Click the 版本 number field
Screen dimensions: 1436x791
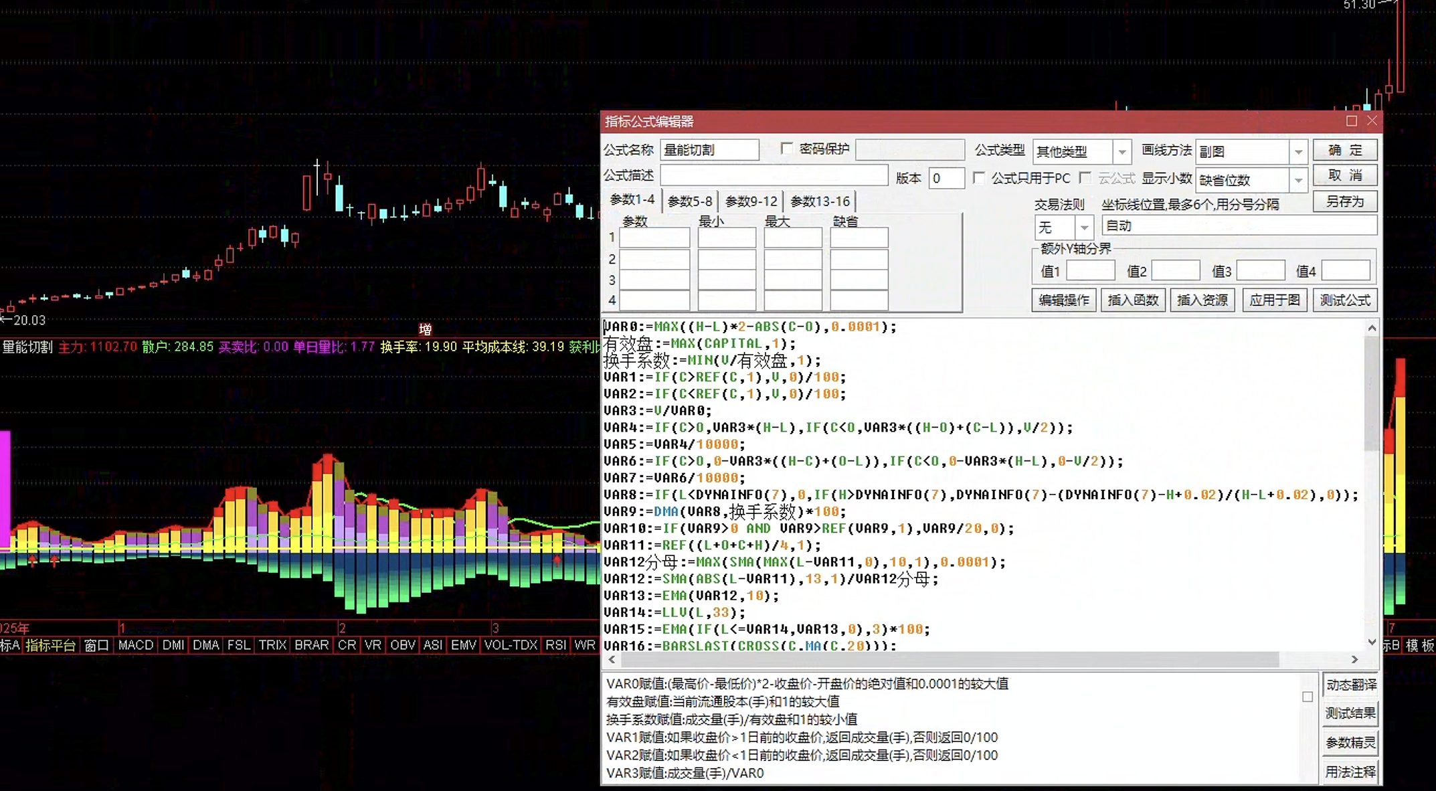946,178
